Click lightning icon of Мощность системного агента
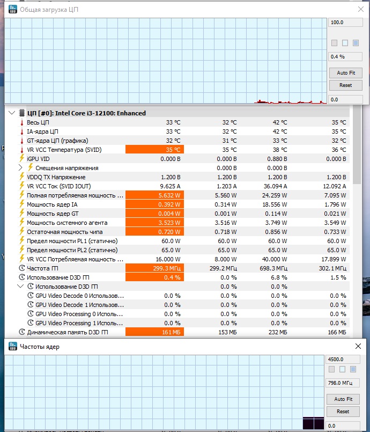 pos(22,222)
